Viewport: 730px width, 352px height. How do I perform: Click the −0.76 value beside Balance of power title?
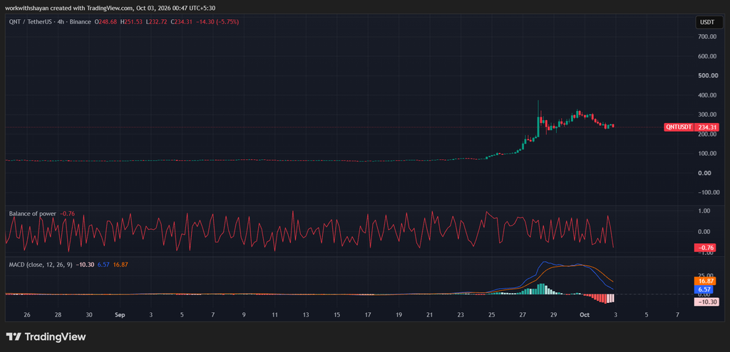[66, 213]
